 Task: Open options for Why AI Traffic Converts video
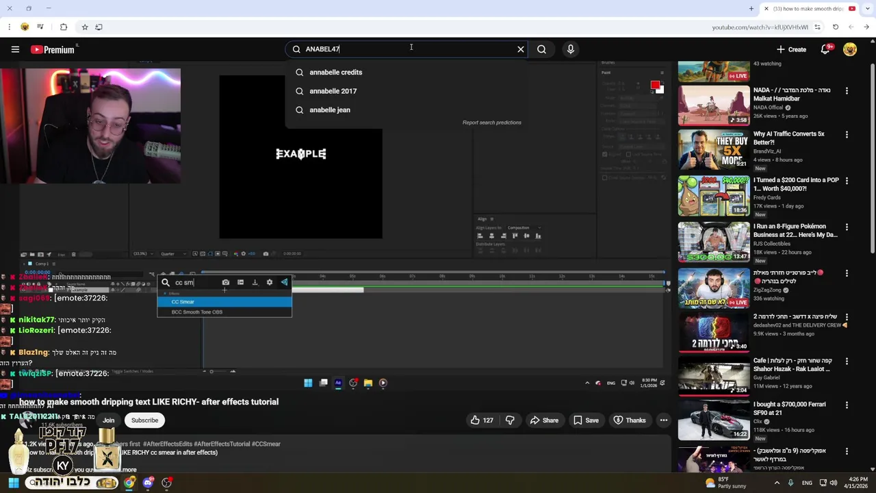847,135
